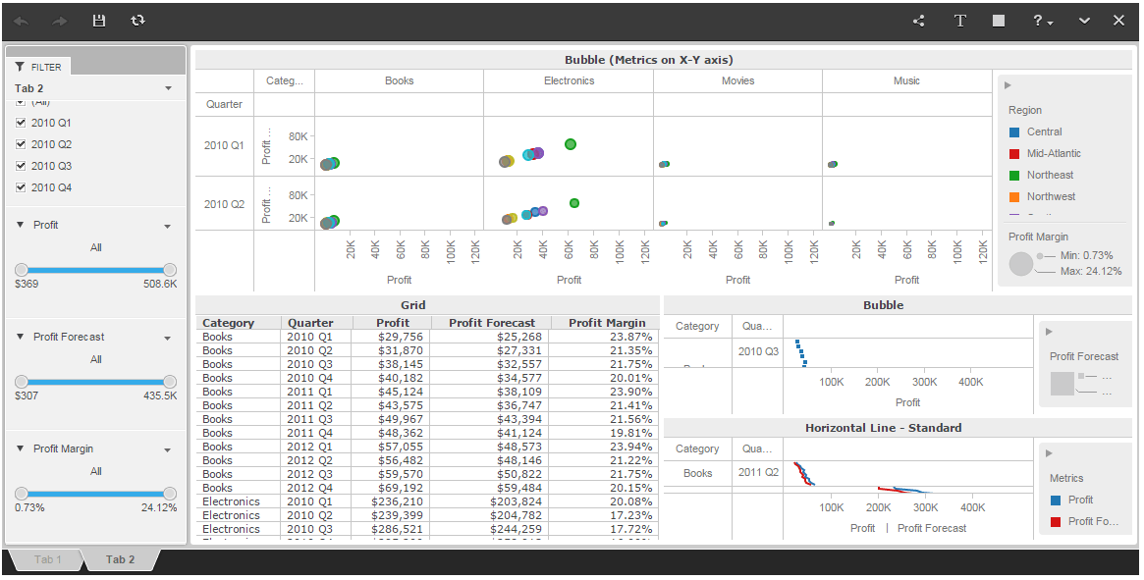Click the refresh icon in top toolbar

pos(137,21)
